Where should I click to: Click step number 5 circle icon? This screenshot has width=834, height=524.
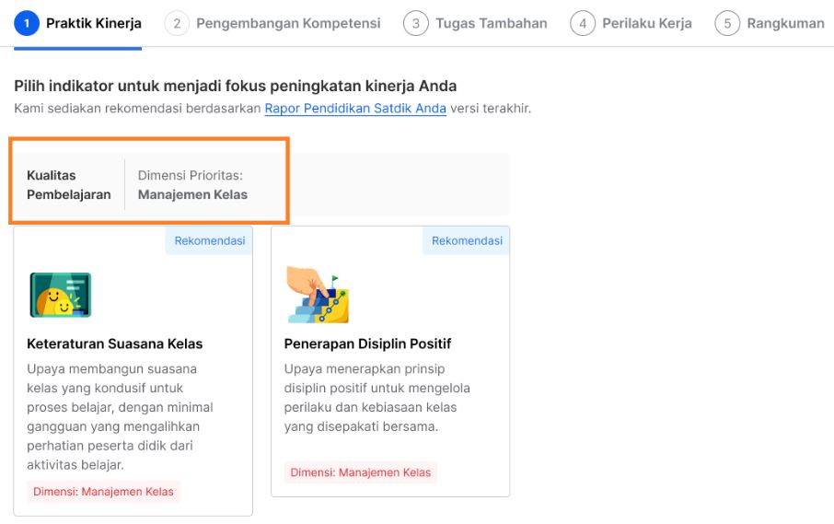point(727,23)
